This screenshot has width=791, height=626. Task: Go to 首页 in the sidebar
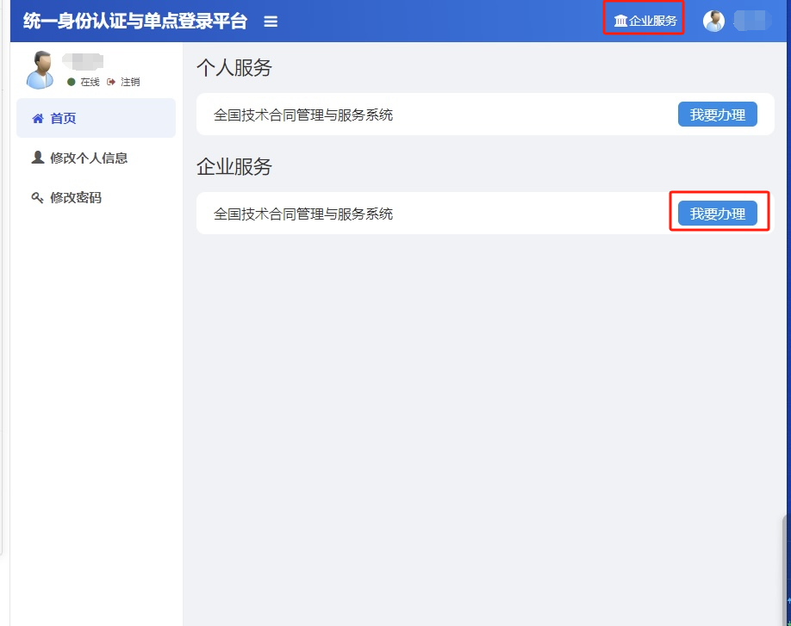[63, 118]
